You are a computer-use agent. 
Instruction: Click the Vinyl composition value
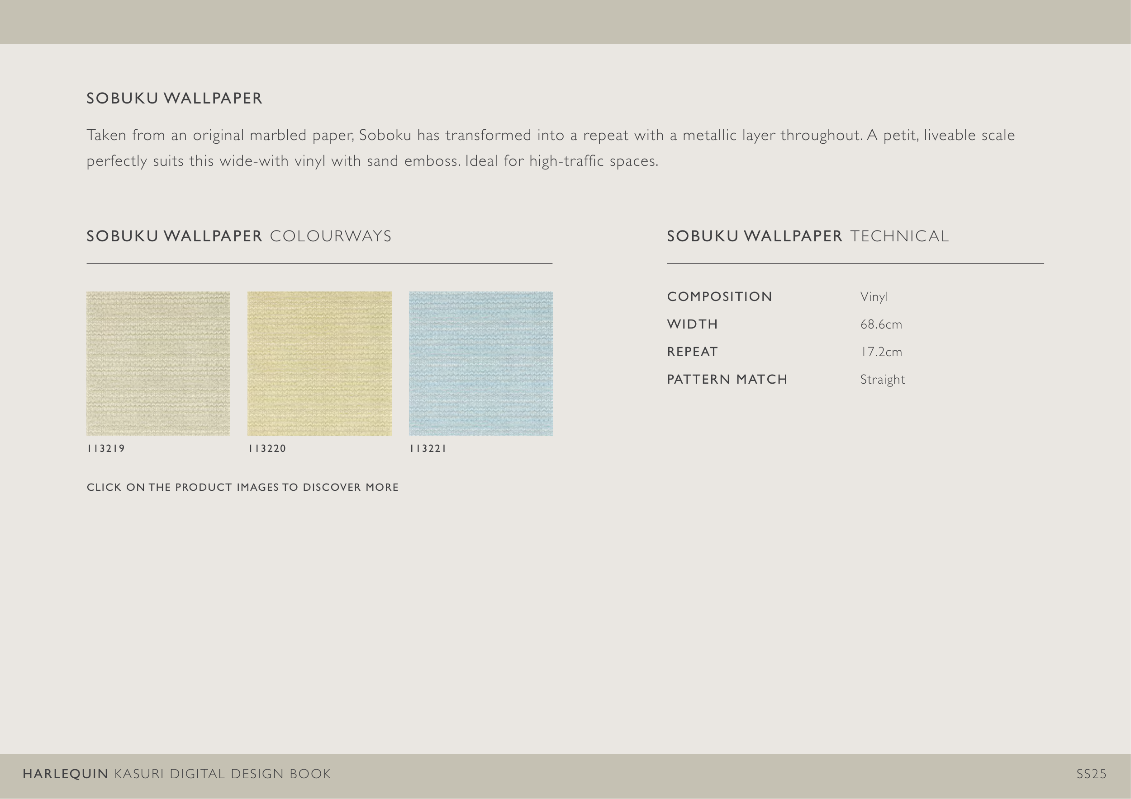tap(874, 296)
